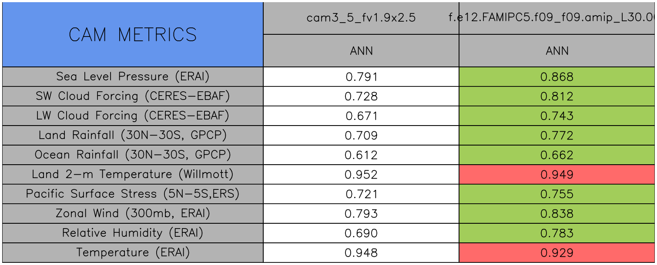
Task: Select the Temperature (ERAI) row label
Action: coord(133,252)
